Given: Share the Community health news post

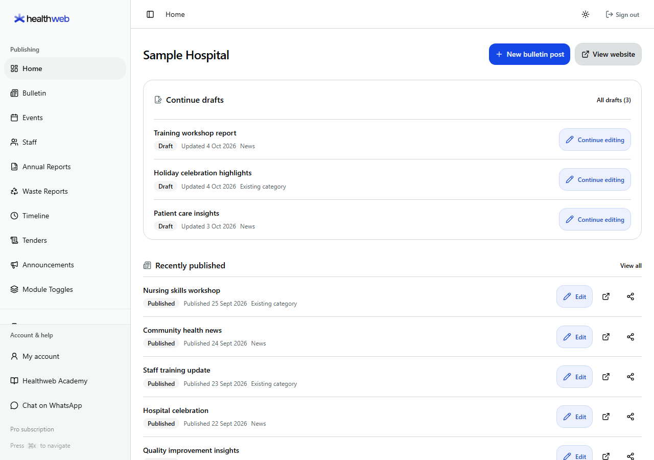Looking at the screenshot, I should coord(630,337).
